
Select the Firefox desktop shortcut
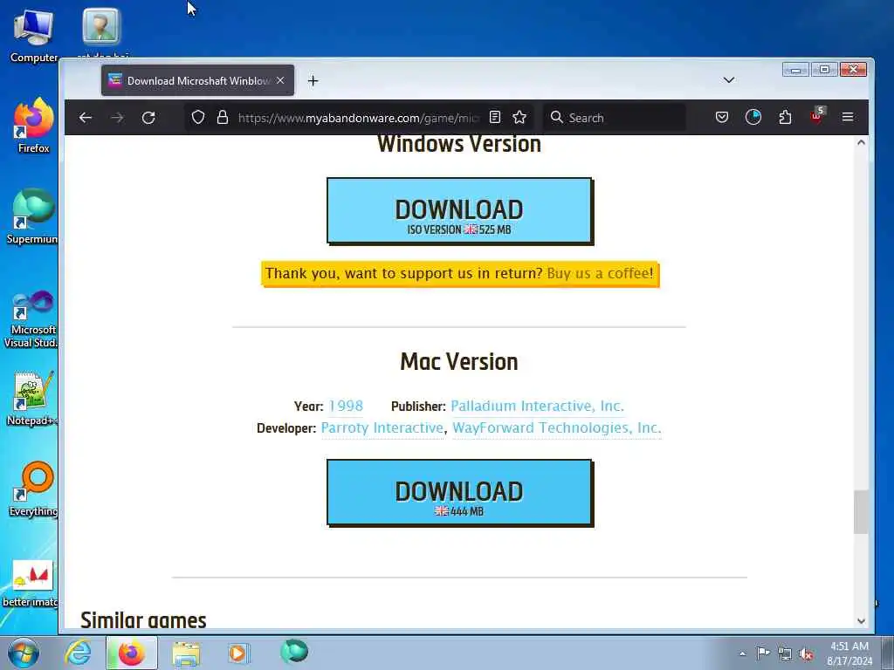coord(34,126)
